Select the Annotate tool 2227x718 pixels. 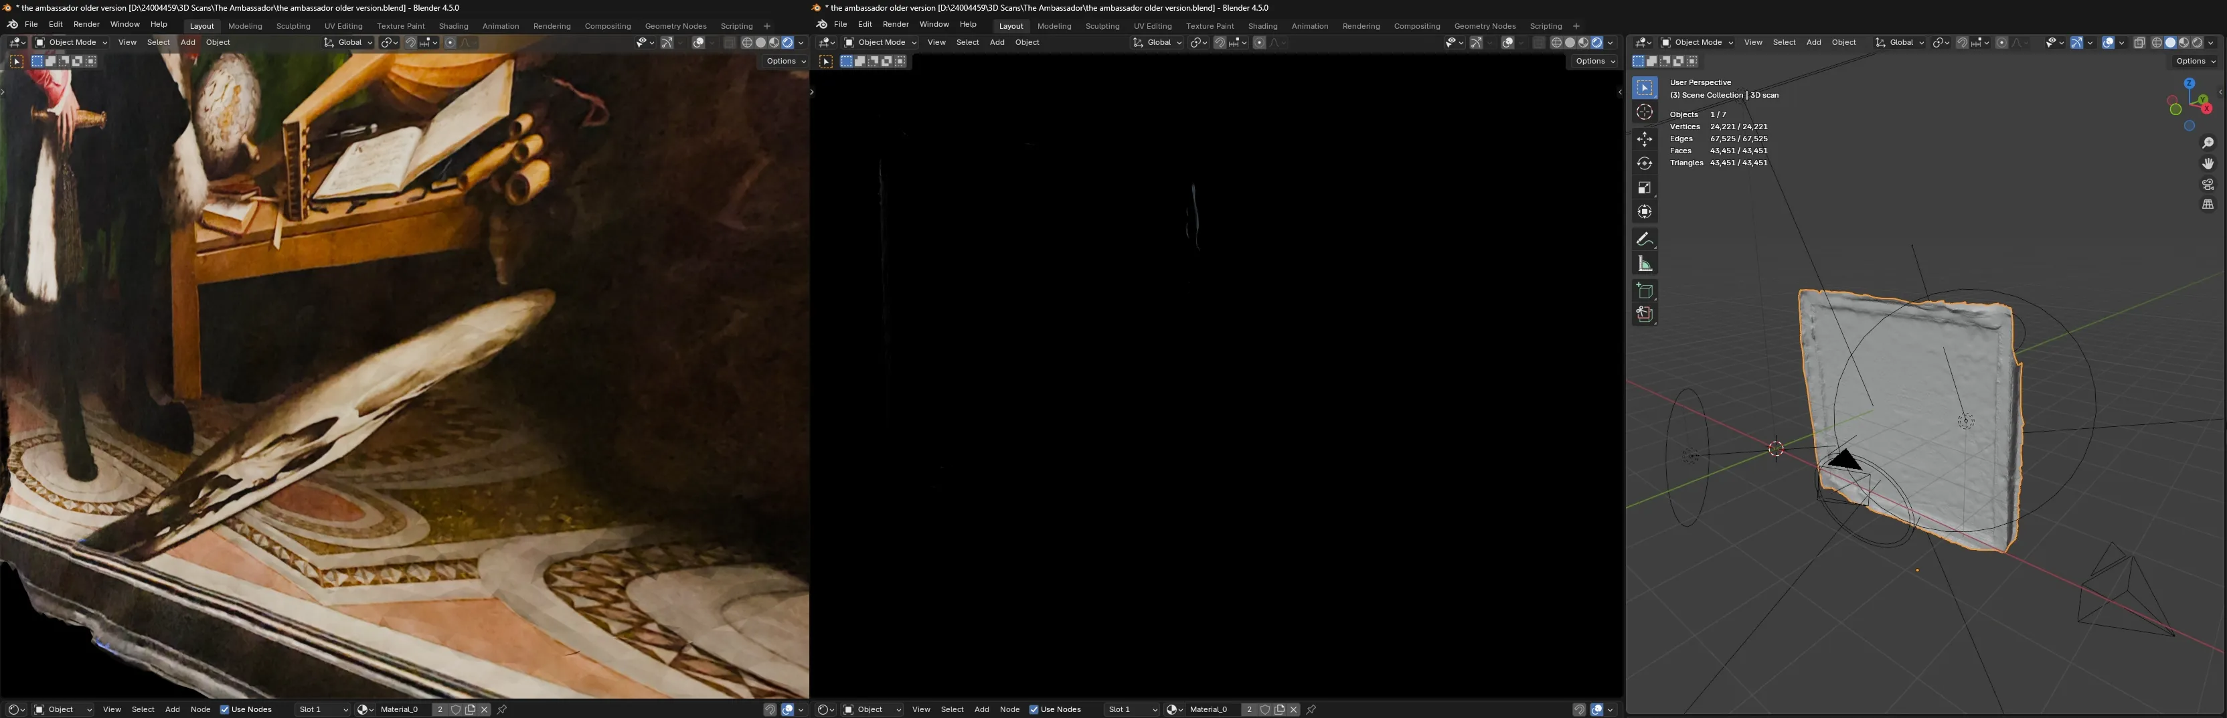click(x=1645, y=240)
